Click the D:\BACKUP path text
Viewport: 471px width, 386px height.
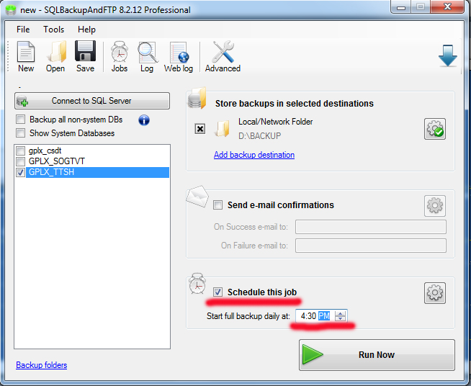click(x=260, y=136)
